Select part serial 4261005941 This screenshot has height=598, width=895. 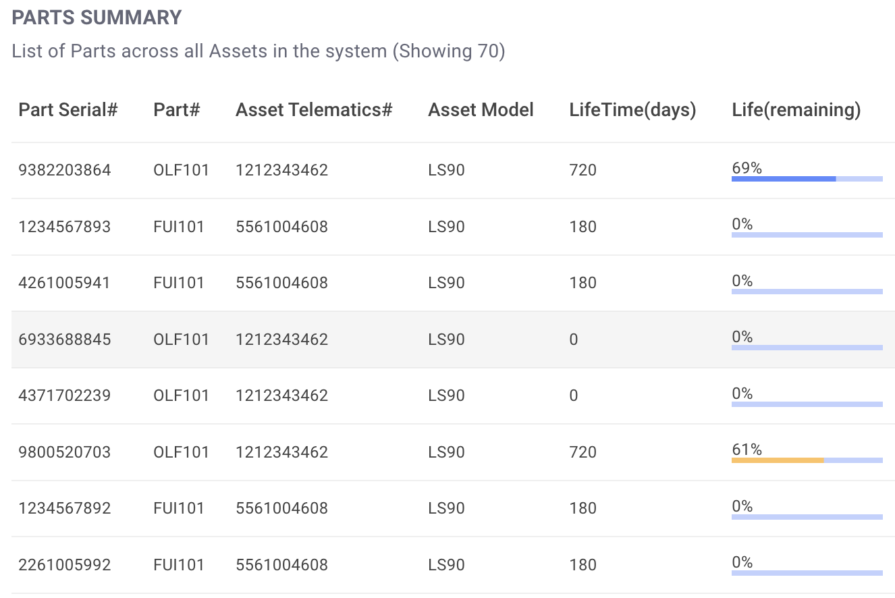(65, 283)
